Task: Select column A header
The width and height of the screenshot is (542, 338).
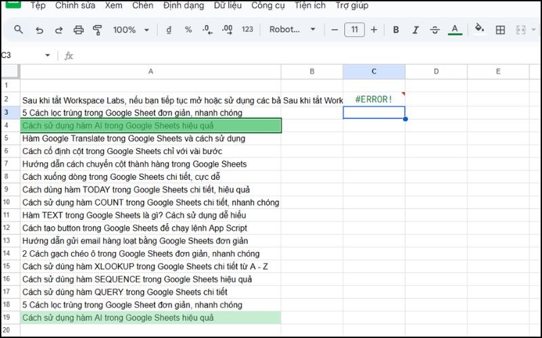Action: tap(150, 72)
